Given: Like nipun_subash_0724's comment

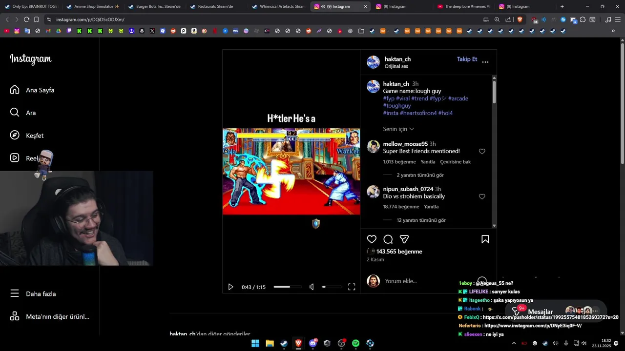Looking at the screenshot, I should point(482,197).
